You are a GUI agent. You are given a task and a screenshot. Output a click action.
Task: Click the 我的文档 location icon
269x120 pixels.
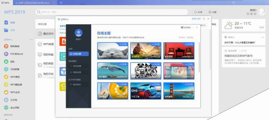(40, 76)
